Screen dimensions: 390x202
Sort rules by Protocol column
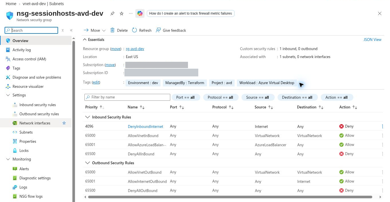point(223,107)
